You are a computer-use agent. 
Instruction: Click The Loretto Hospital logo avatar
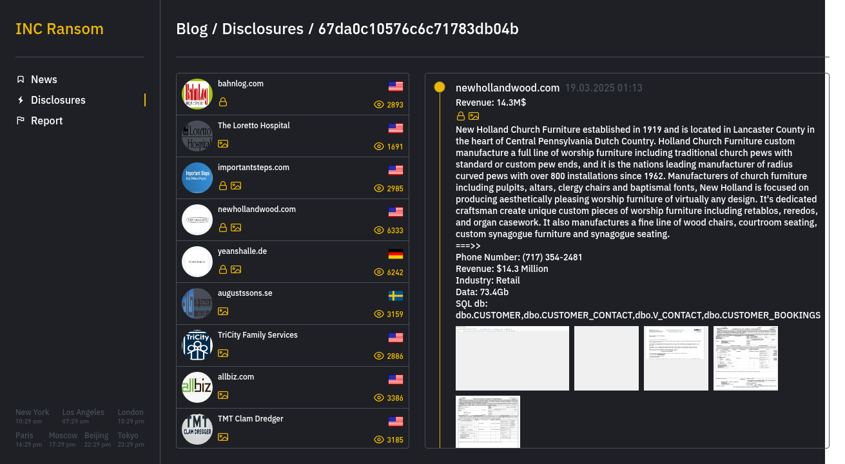pos(197,136)
